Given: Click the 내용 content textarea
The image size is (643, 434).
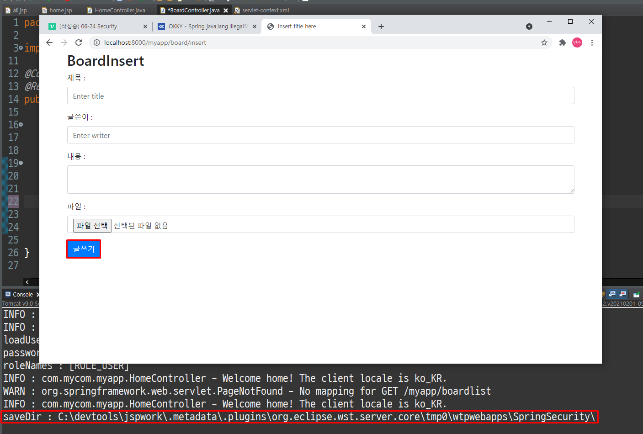Looking at the screenshot, I should click(320, 180).
